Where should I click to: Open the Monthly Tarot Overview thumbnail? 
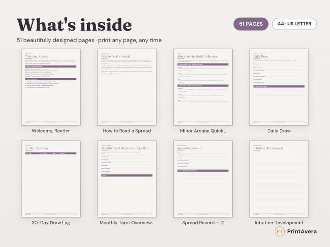pyautogui.click(x=127, y=179)
